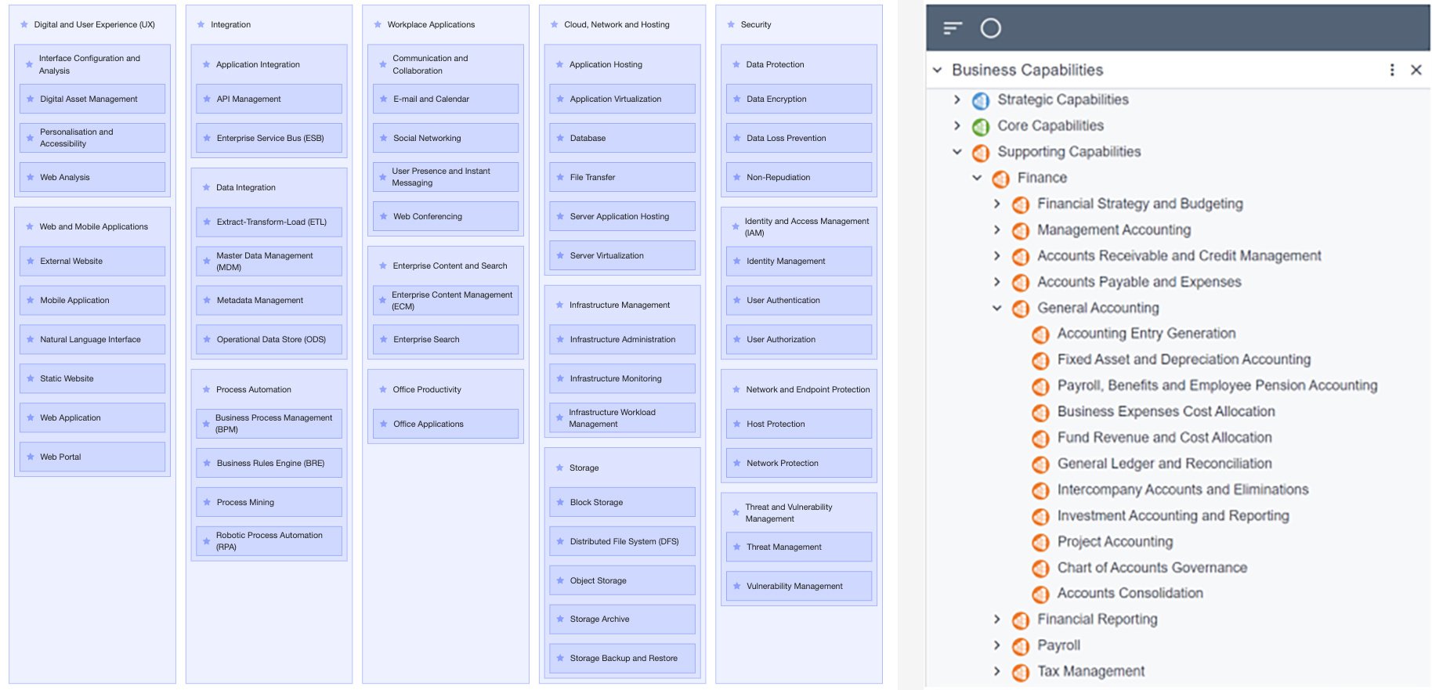Image resolution: width=1432 pixels, height=690 pixels.
Task: Click the icon next to Tax Management
Action: (x=1022, y=671)
